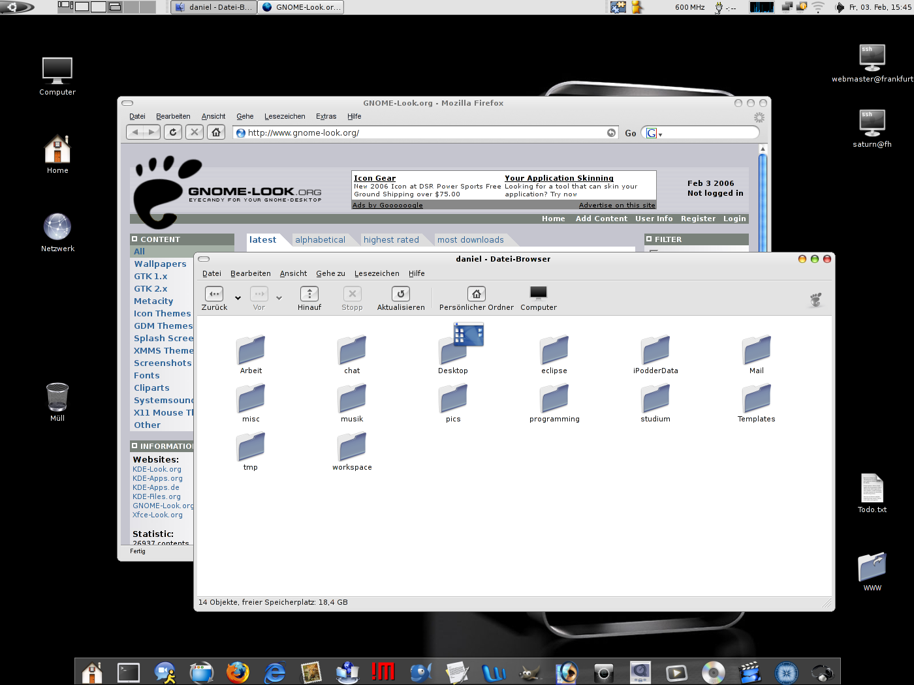
Task: Launch terminal from the dock
Action: pyautogui.click(x=129, y=672)
